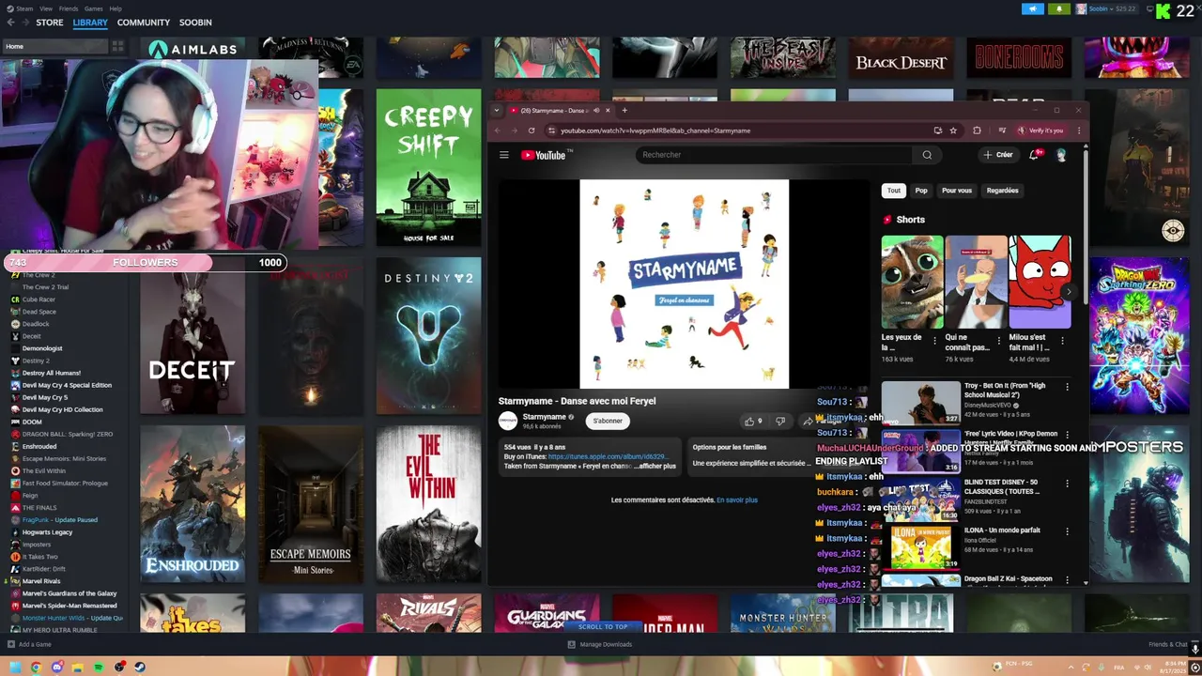Screen dimensions: 1202x676
Task: Click En savoir plus link
Action: [x=737, y=500]
